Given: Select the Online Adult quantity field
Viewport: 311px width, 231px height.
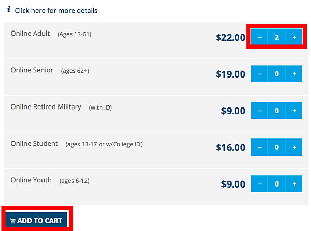Looking at the screenshot, I should point(277,37).
